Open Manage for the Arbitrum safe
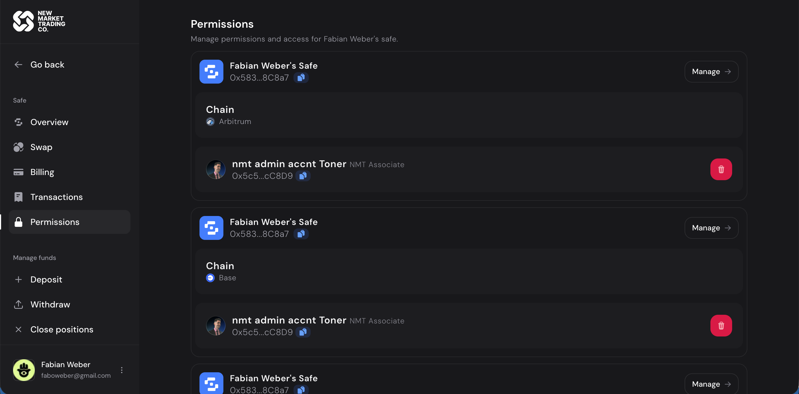This screenshot has height=394, width=799. (711, 72)
